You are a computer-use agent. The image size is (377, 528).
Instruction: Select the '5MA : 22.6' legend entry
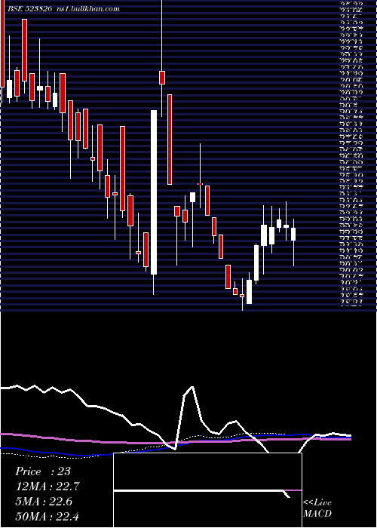pos(44,501)
